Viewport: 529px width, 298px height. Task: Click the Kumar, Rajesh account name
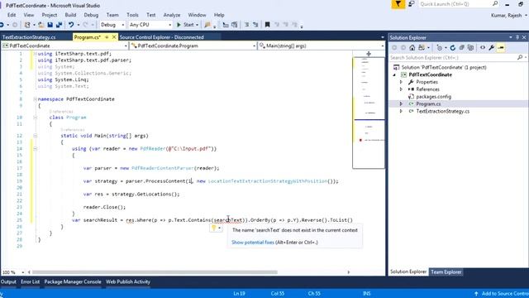pyautogui.click(x=507, y=15)
